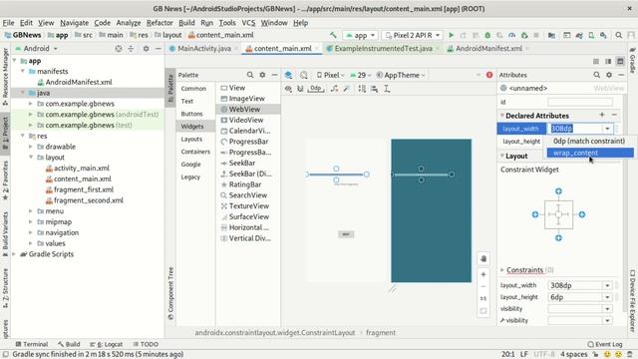Screen dimensions: 638x359
Task: Click the Align icon in design toolbar
Action: (375, 89)
